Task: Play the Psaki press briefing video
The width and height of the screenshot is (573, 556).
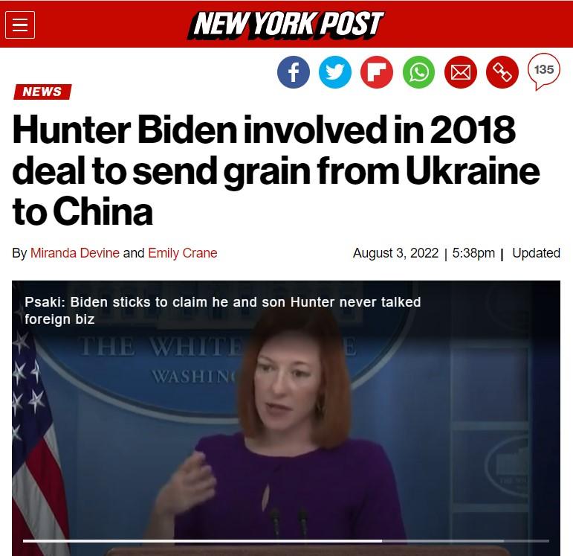Action: 286,418
